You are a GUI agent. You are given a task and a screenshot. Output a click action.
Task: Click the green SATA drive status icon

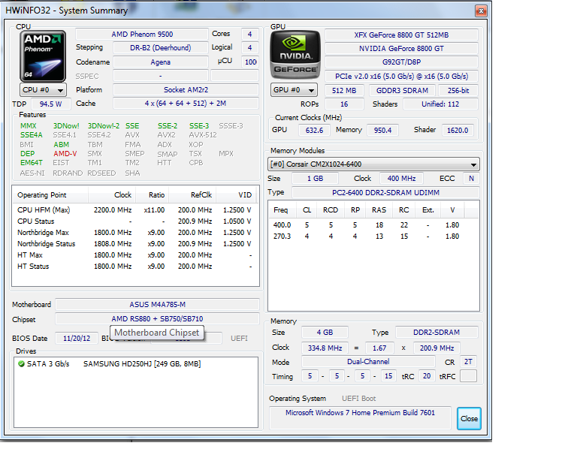[x=21, y=364]
